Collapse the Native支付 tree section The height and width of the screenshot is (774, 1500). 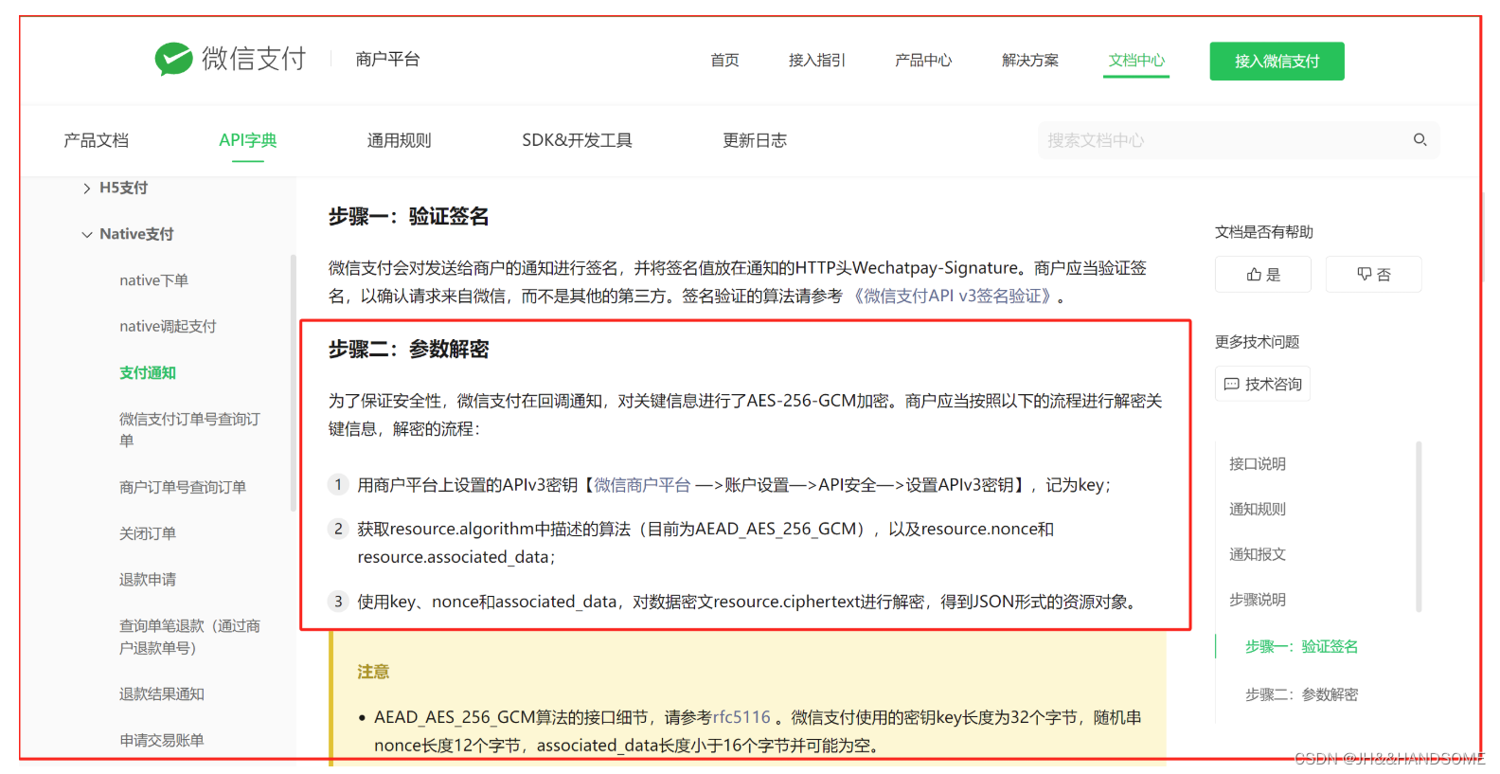(x=87, y=235)
